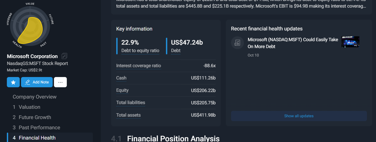Open article Microsoft Could Easily Take On More Debt
The image size is (376, 142).
tap(293, 43)
